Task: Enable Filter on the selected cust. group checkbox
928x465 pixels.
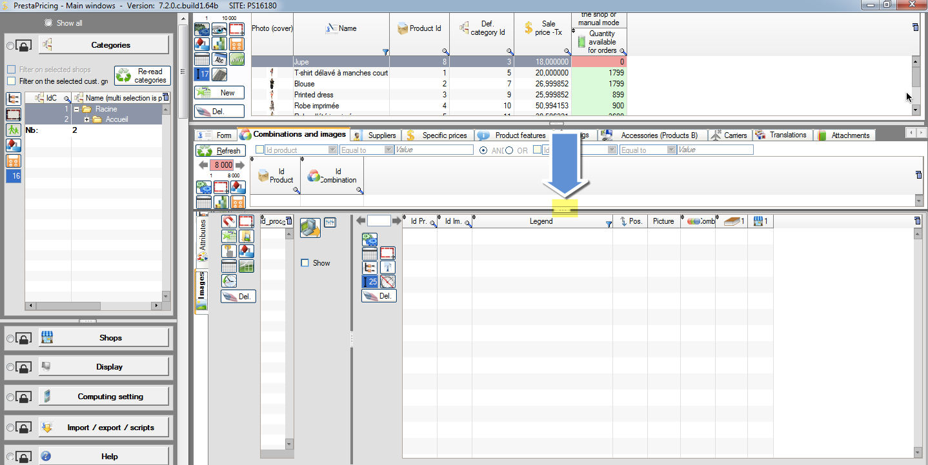Action: click(x=11, y=81)
